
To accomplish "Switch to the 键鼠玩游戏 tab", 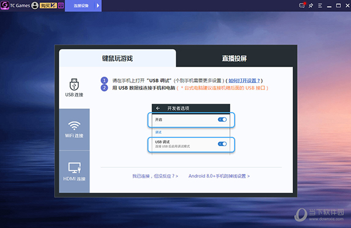I will [x=118, y=58].
